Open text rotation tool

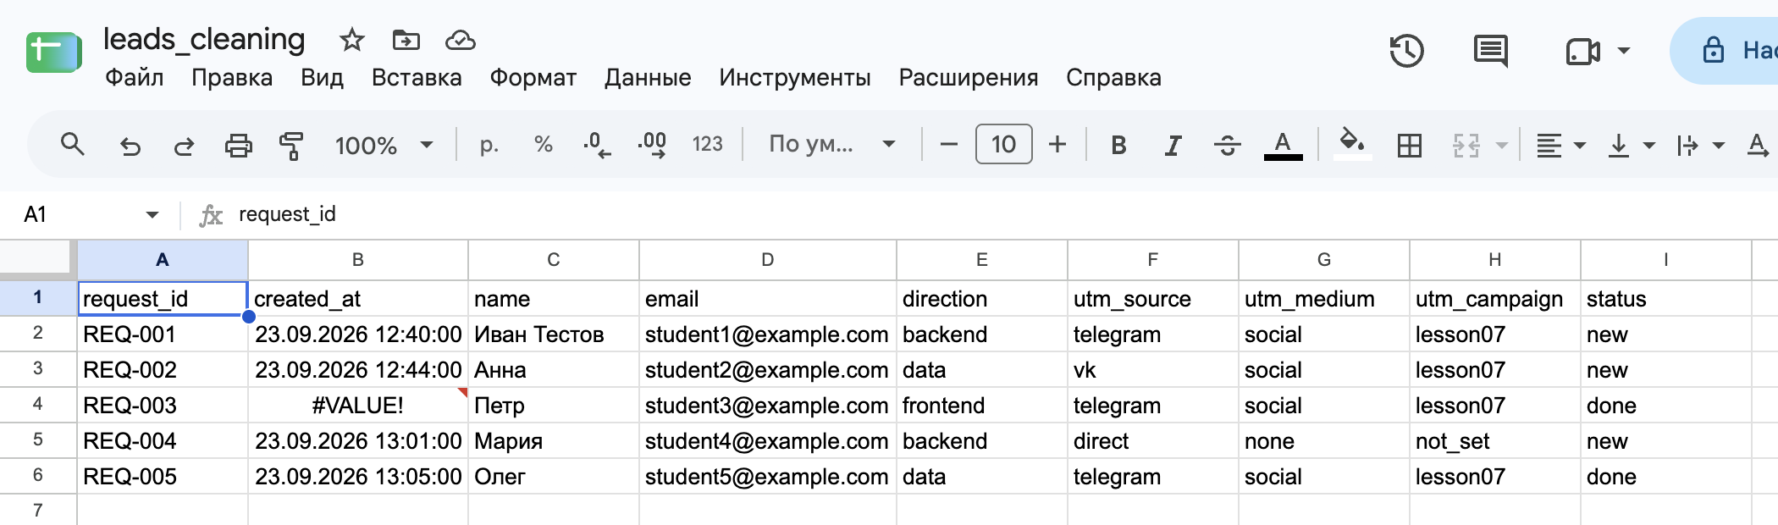point(1759,146)
